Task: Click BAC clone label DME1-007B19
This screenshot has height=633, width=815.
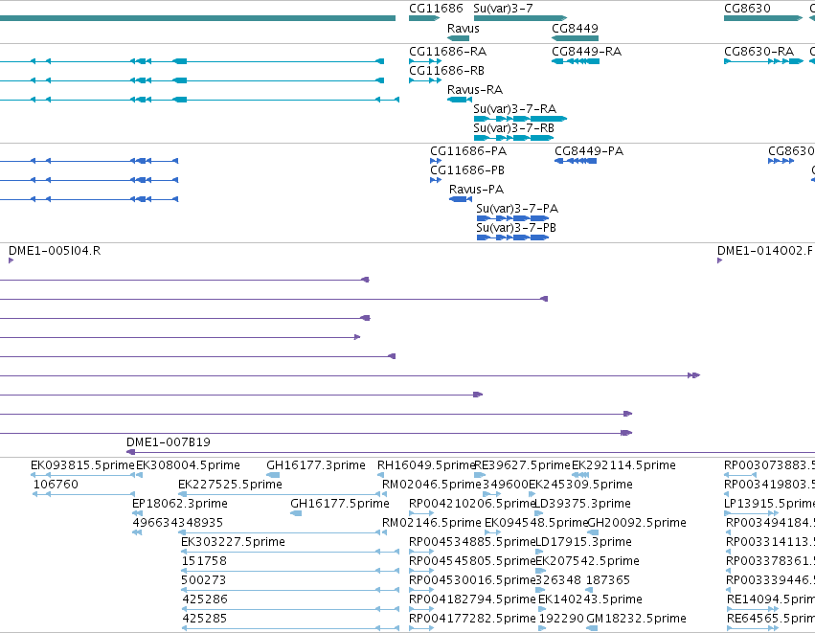Action: [169, 442]
